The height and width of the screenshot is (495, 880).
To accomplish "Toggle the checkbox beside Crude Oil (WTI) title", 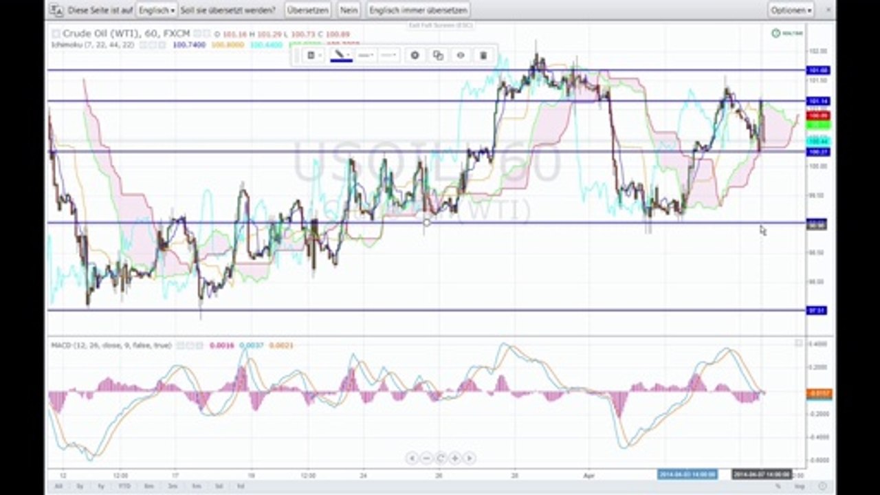I will [x=56, y=34].
